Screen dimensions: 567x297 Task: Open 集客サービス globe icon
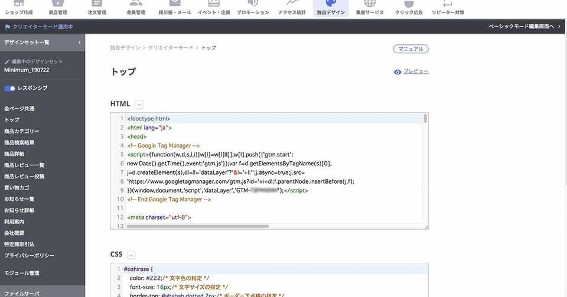370,7
